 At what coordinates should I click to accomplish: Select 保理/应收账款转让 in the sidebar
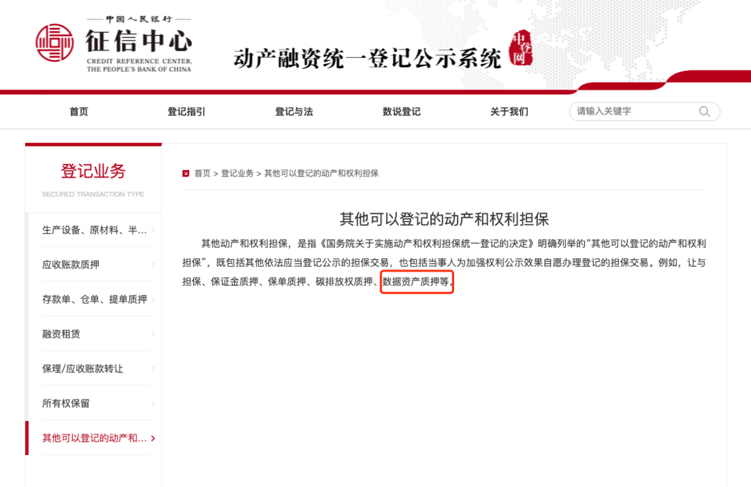tap(82, 369)
